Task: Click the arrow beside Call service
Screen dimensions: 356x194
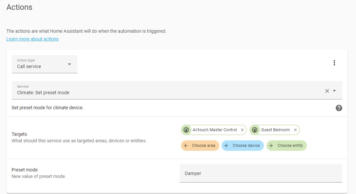Action: pos(69,64)
